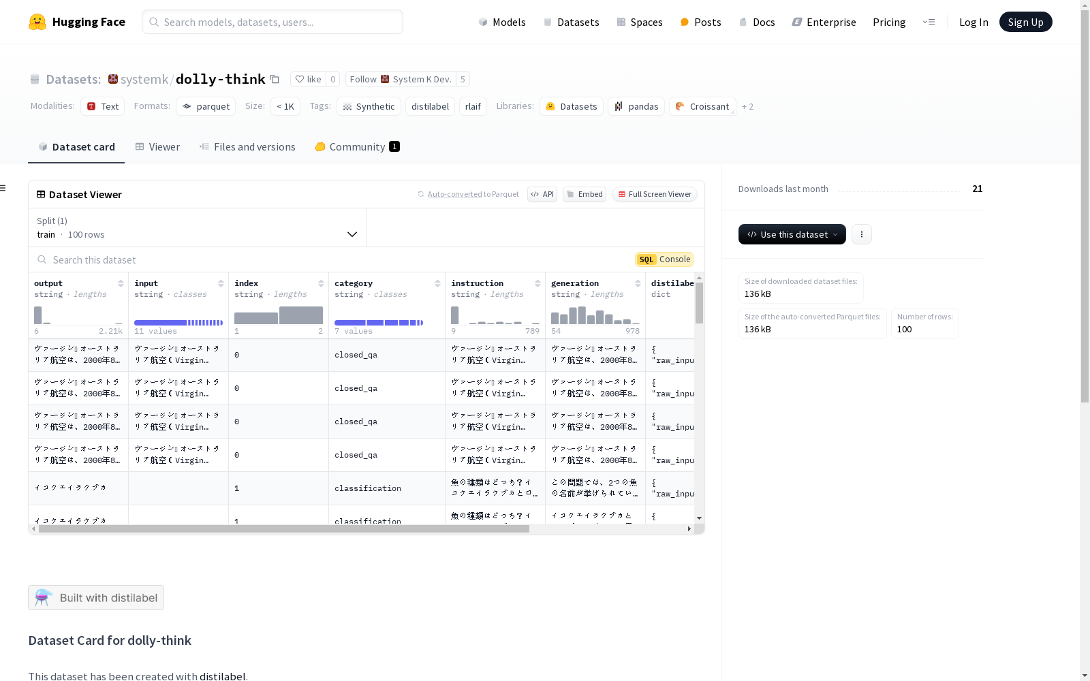Copy dataset name with copy icon

point(275,79)
